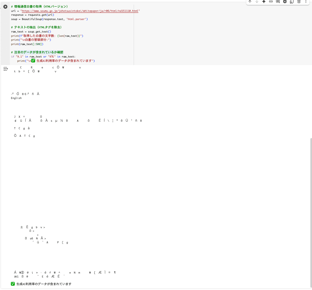
Task: Add a comment to the cell
Action: tap(278, 2)
